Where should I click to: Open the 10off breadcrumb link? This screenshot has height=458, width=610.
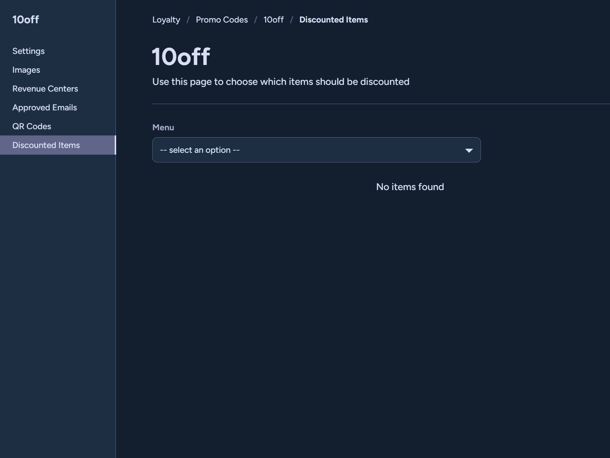coord(273,20)
